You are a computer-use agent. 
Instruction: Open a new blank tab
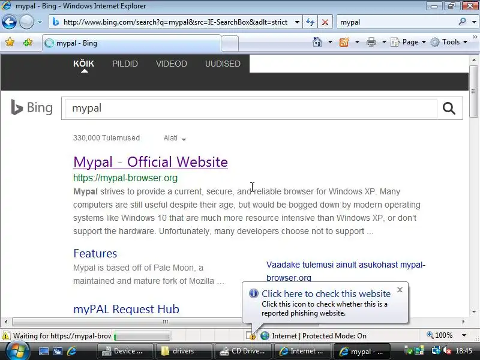pyautogui.click(x=230, y=43)
